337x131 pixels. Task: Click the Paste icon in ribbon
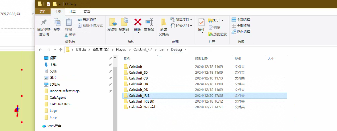pos(68,22)
